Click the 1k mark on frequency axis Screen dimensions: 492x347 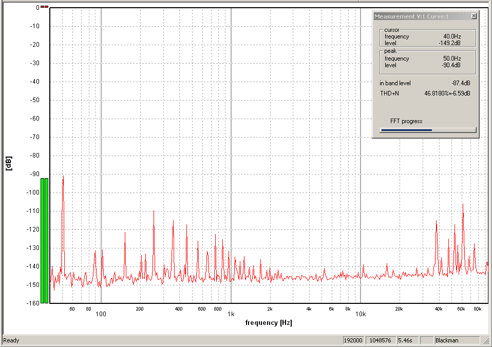231,313
